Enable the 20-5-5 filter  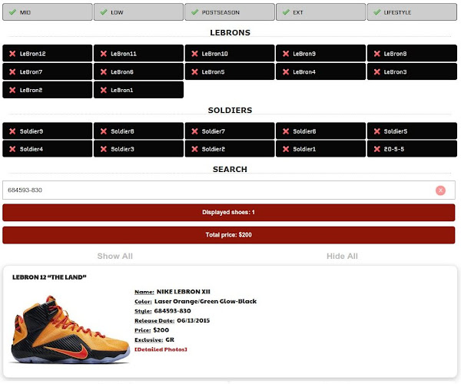(x=412, y=149)
